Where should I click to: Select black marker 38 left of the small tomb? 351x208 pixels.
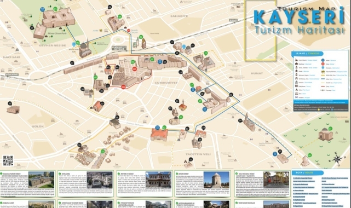pyautogui.click(x=83, y=89)
